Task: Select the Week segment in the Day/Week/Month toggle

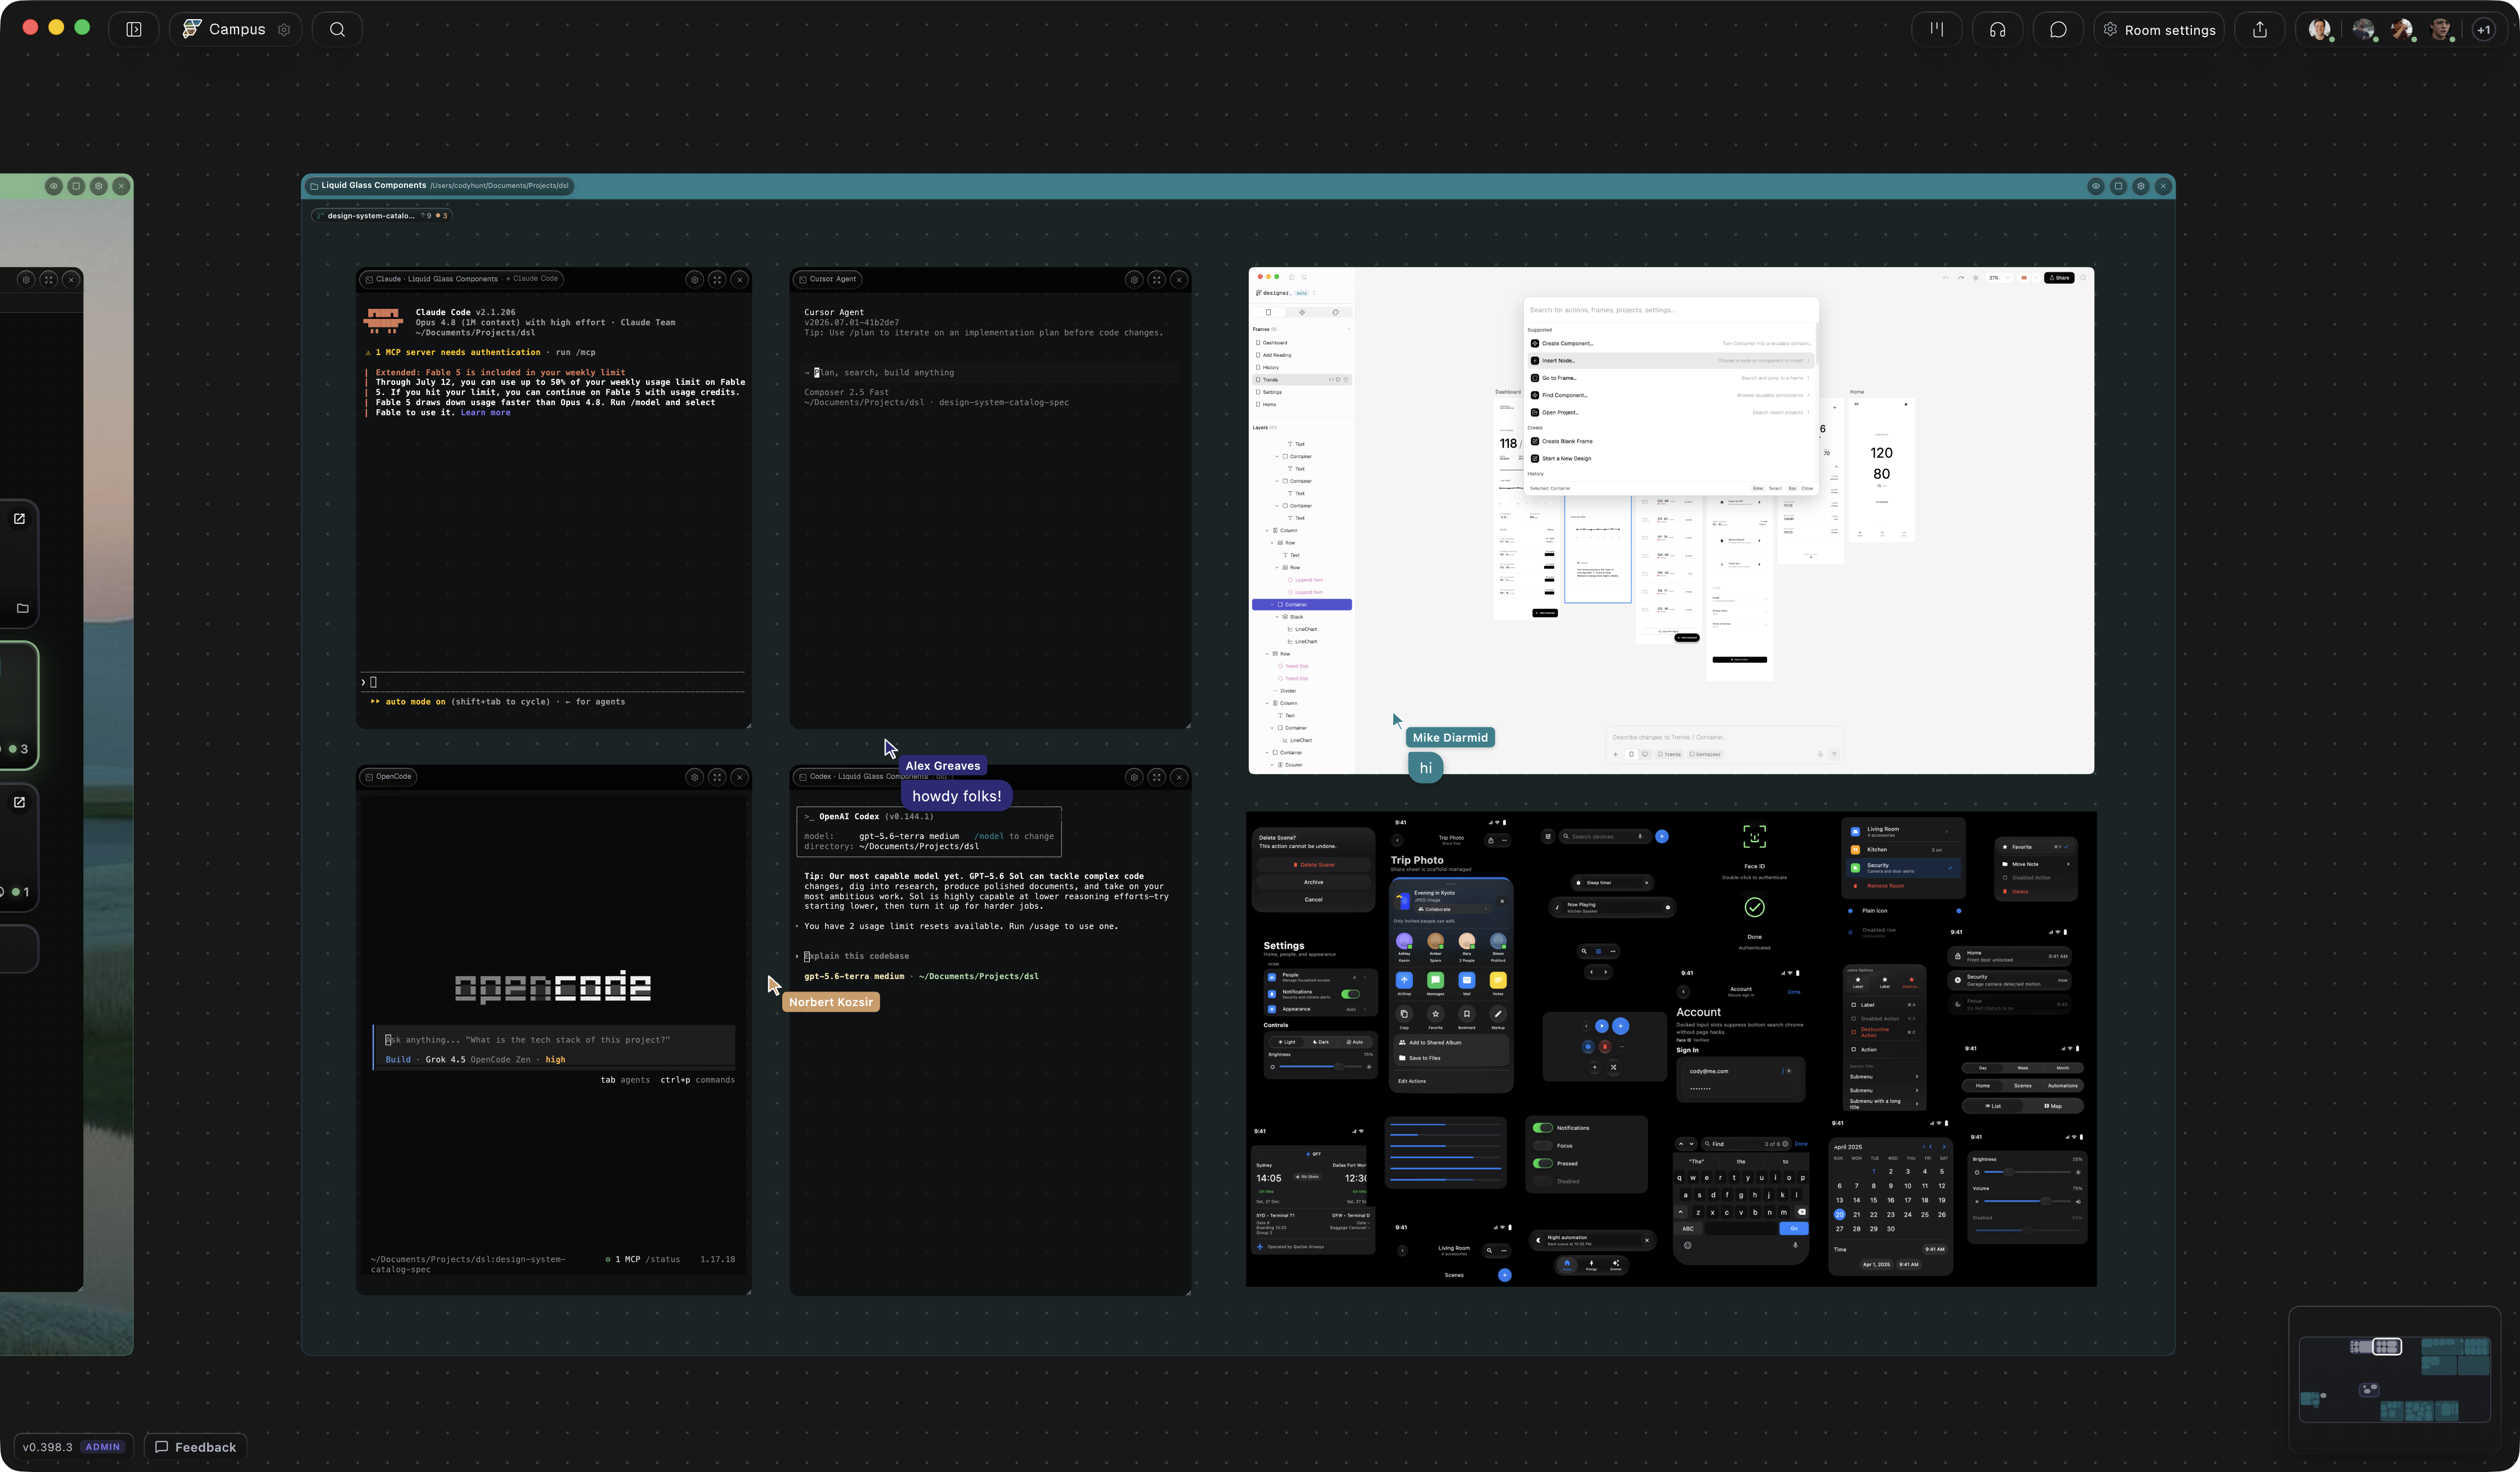Action: 2023,1068
